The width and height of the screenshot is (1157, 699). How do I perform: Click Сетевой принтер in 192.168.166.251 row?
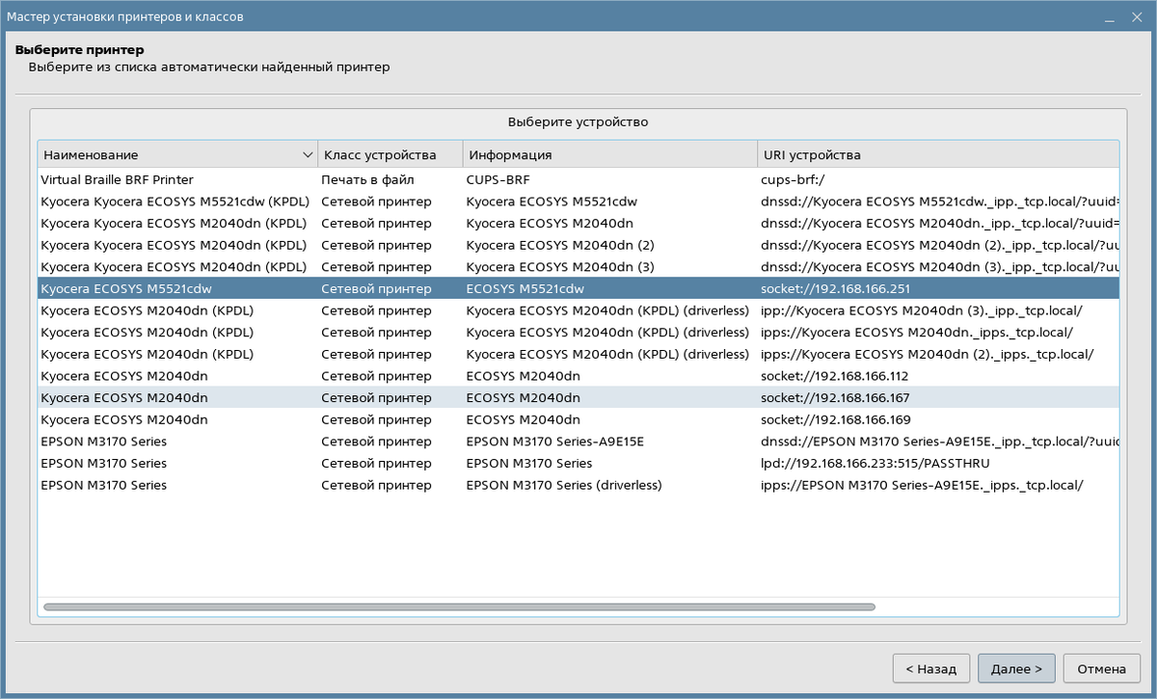(377, 288)
